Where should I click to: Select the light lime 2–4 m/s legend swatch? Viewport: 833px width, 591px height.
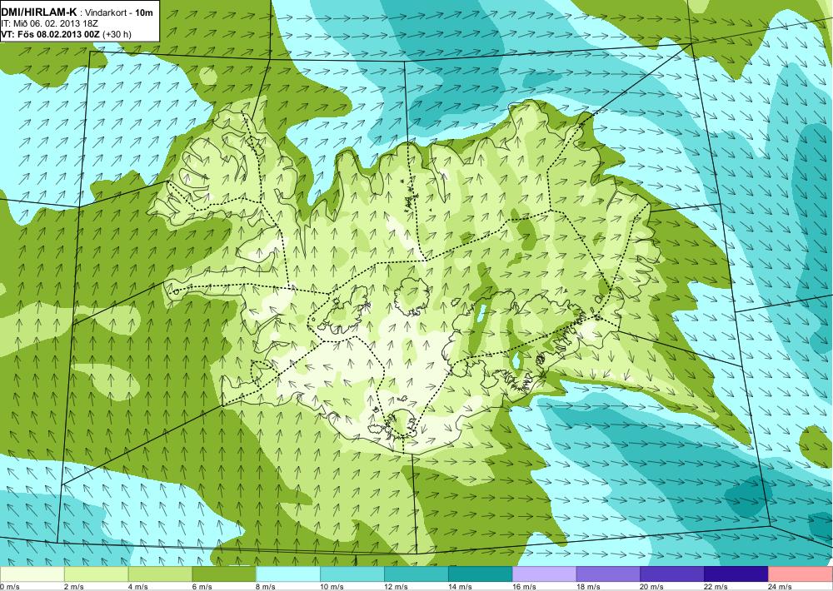(x=96, y=574)
